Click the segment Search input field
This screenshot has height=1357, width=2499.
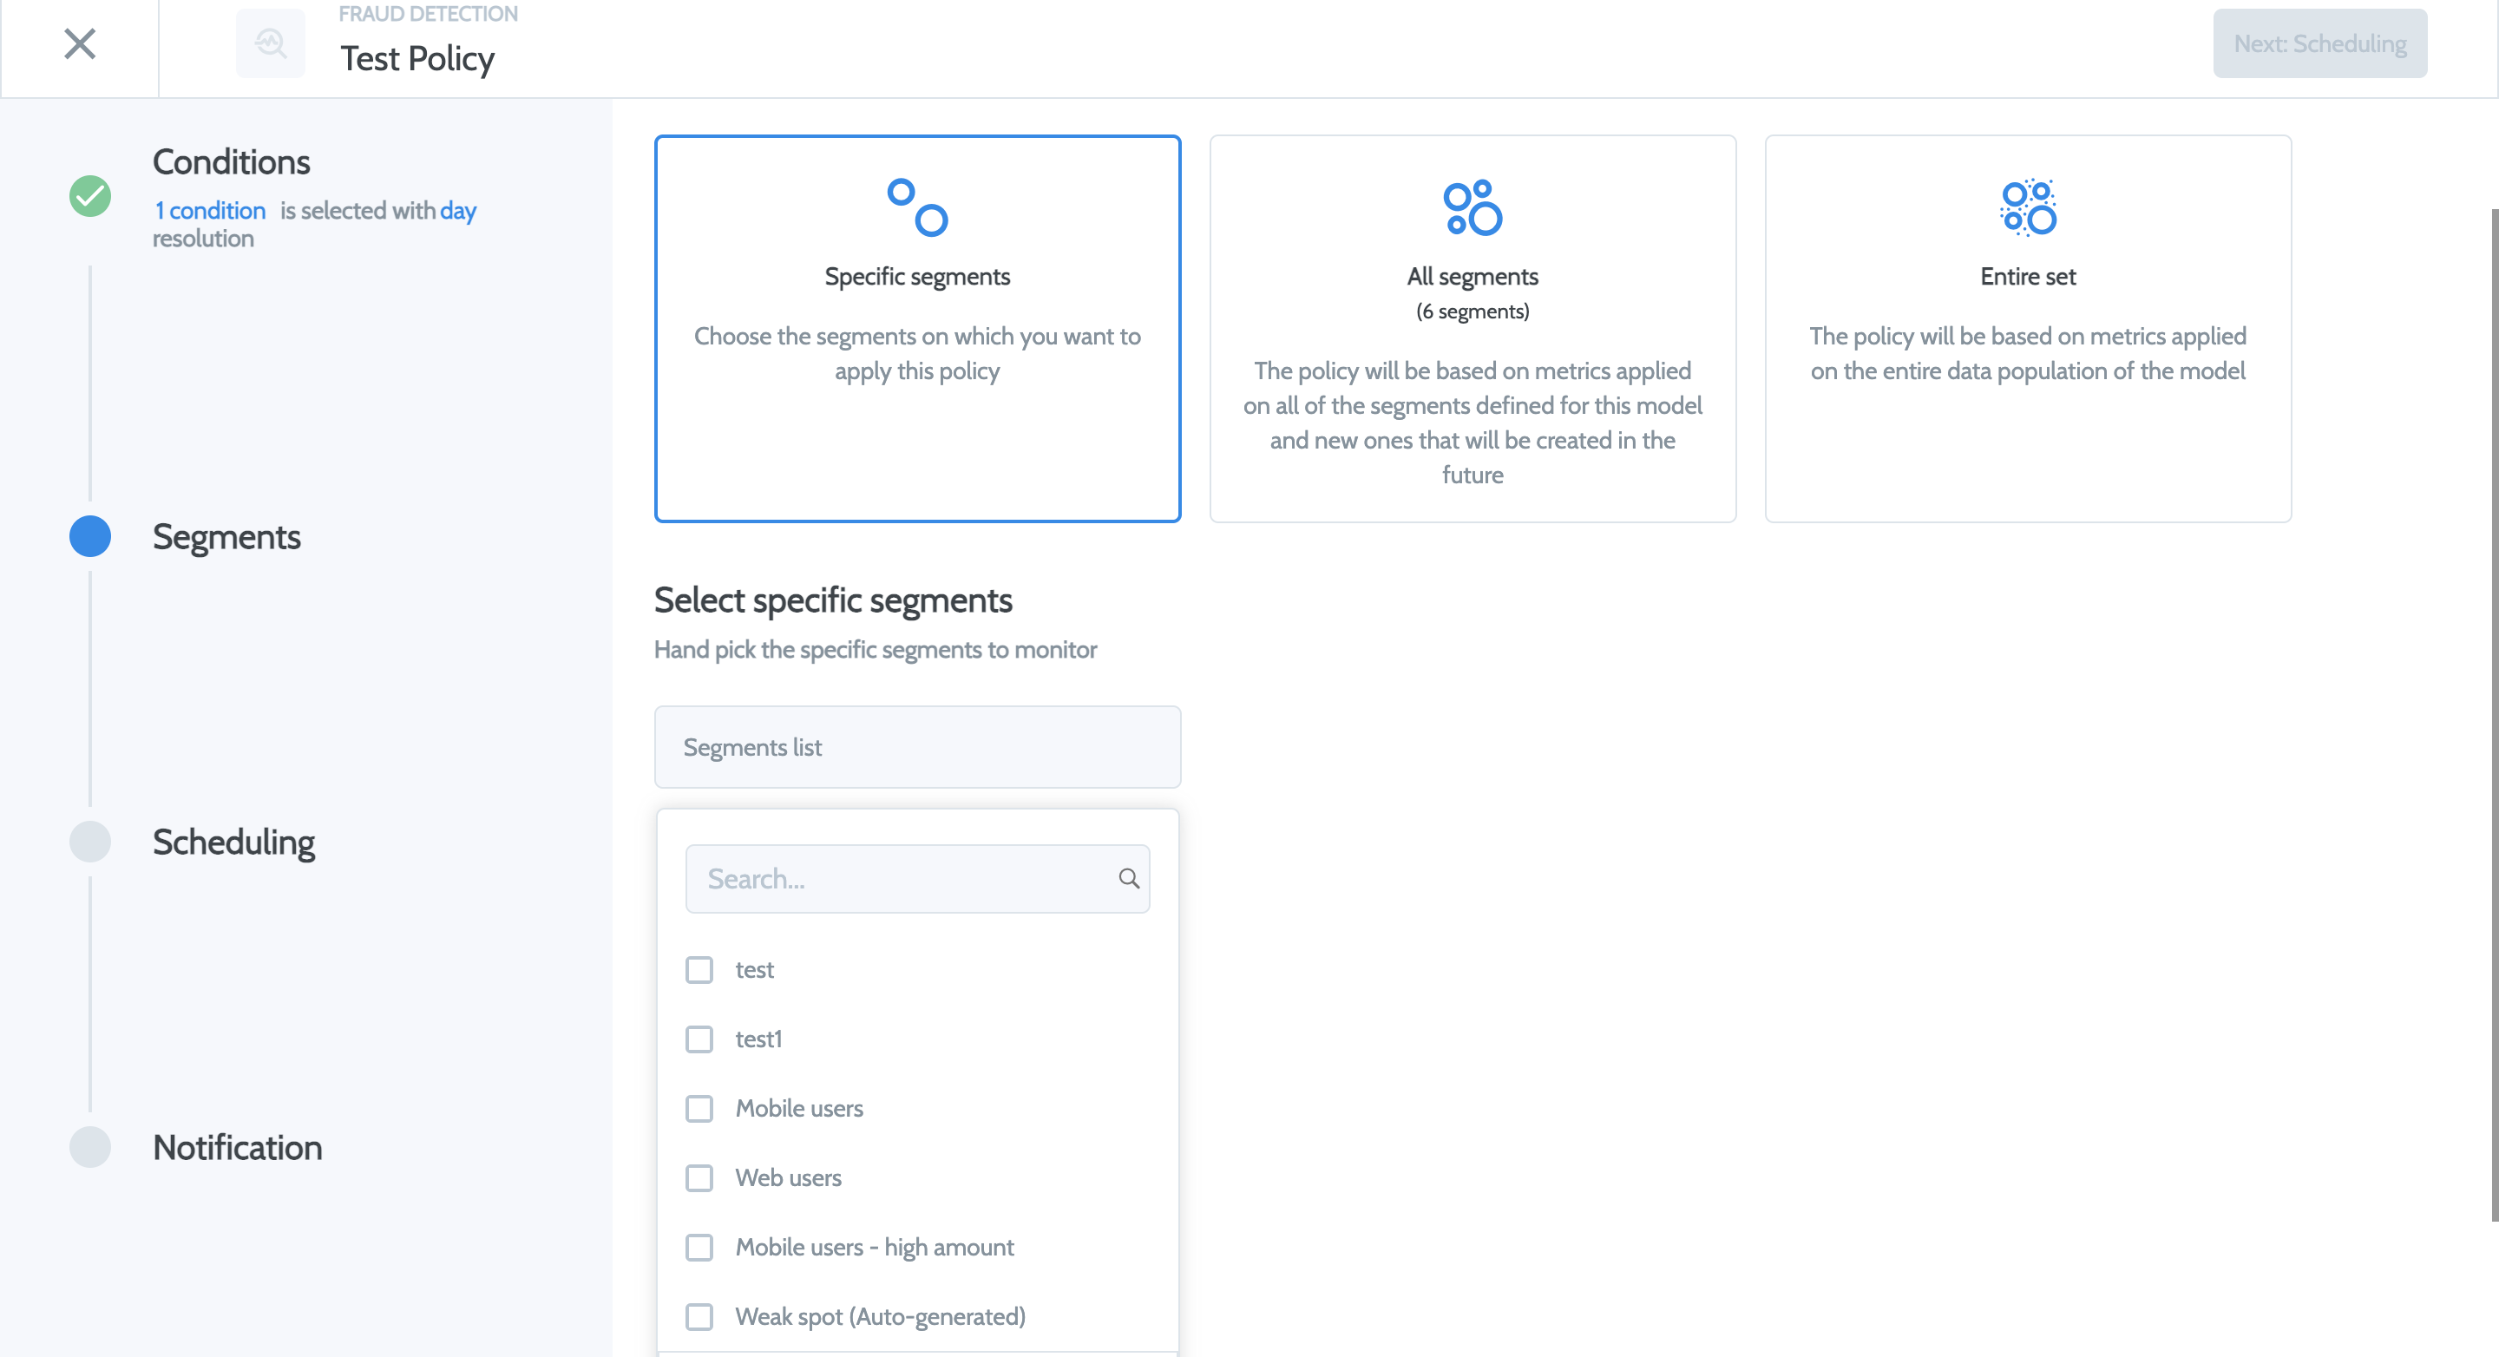point(902,879)
